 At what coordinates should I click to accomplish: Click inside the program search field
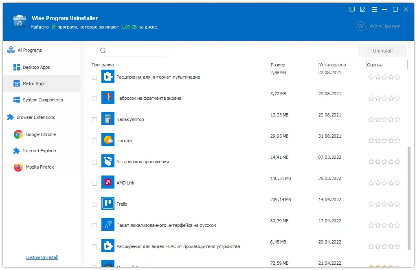(x=136, y=50)
